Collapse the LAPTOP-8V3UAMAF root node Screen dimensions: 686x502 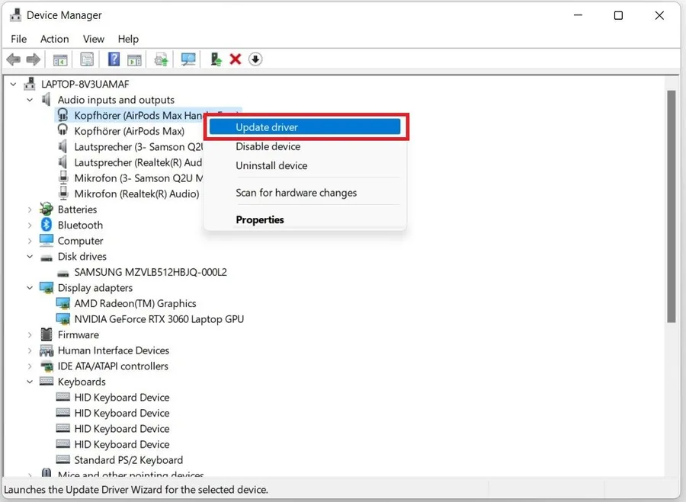pyautogui.click(x=13, y=84)
